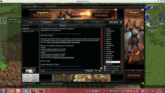Open the Facebook icon in Tunngle toolbar

46,6
